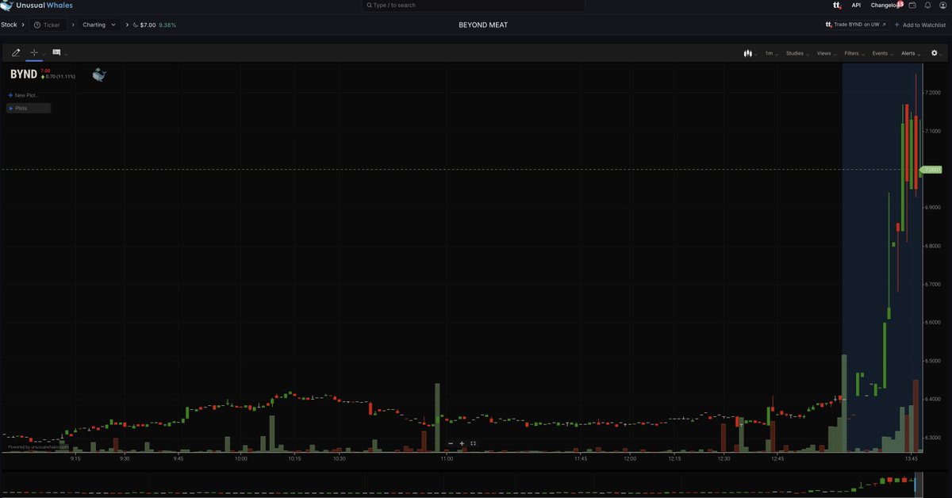Open chart settings gear
Image resolution: width=952 pixels, height=498 pixels.
(x=935, y=53)
